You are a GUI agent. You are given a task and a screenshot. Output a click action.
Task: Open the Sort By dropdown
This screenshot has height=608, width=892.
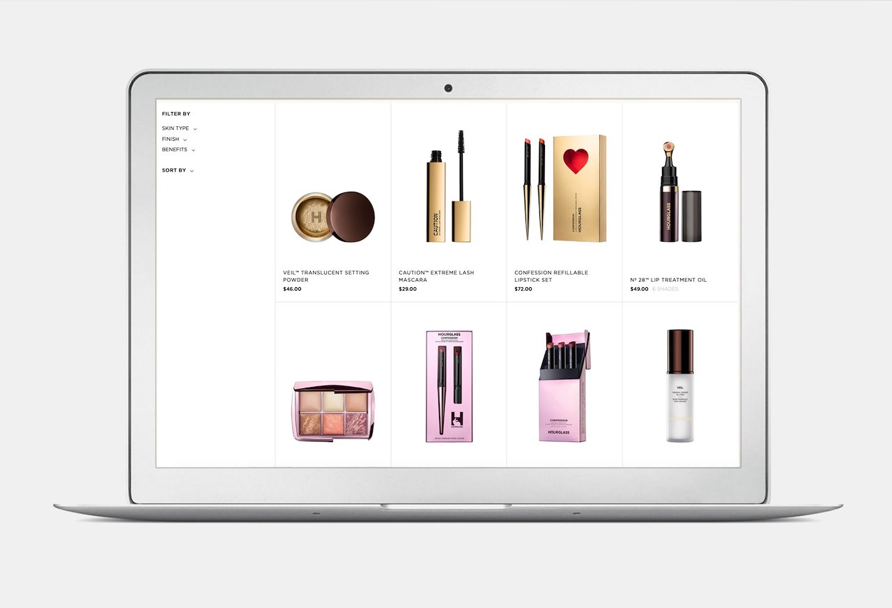(x=178, y=170)
